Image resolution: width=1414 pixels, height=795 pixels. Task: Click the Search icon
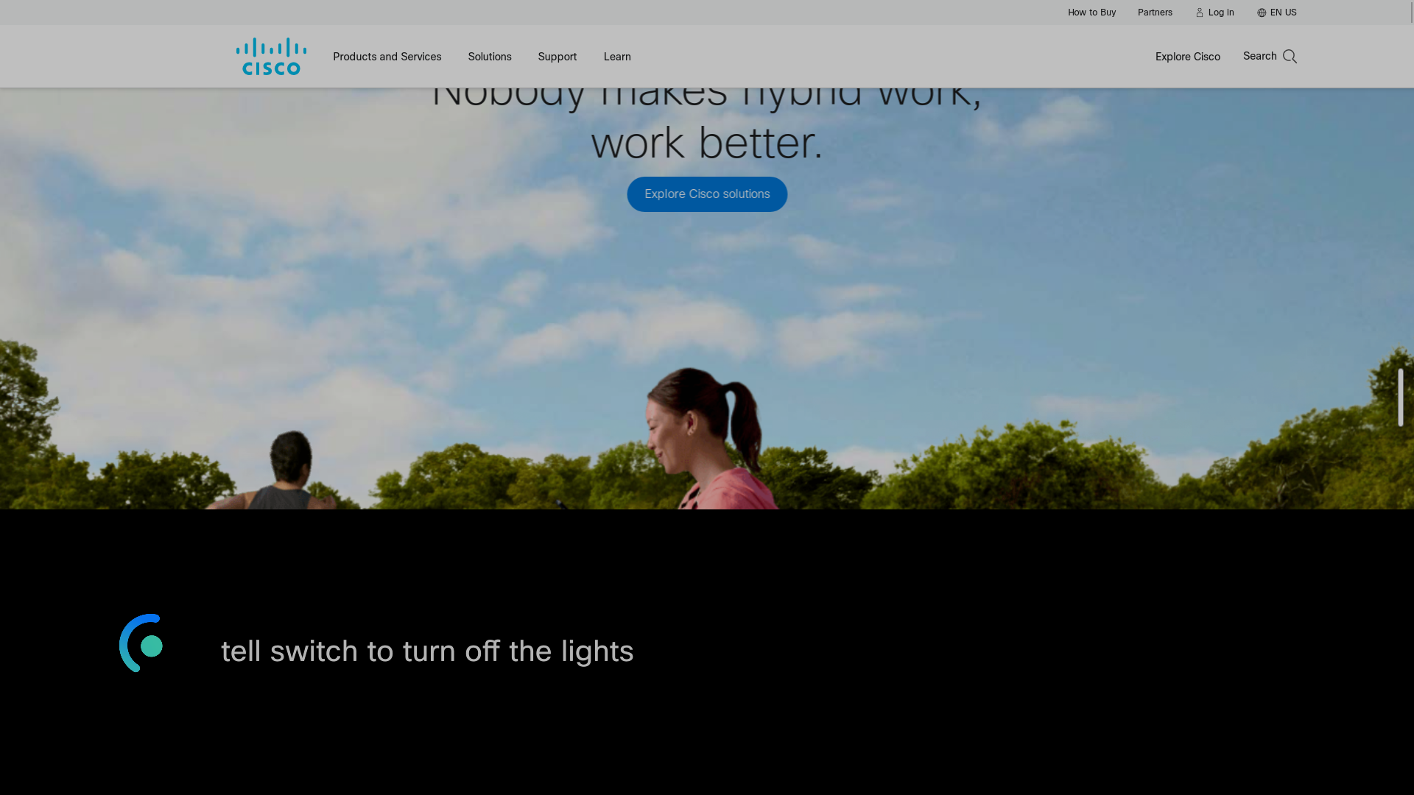(1290, 56)
